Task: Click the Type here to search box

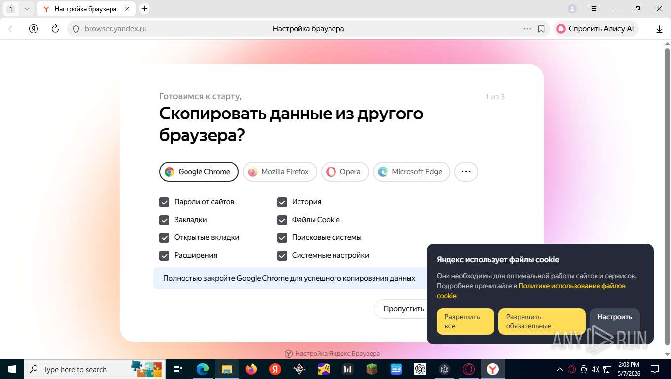Action: pos(95,369)
